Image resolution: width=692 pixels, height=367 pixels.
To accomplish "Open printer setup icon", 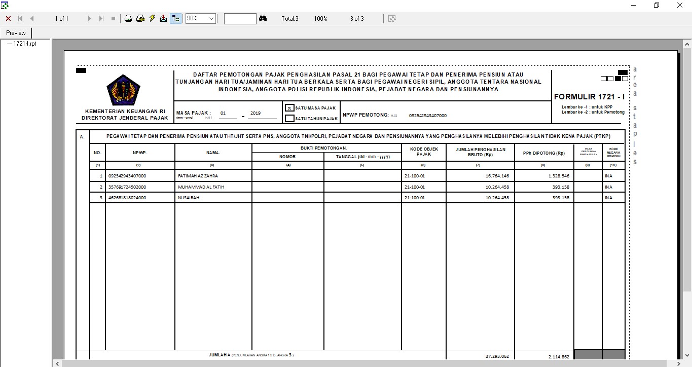I will click(140, 19).
